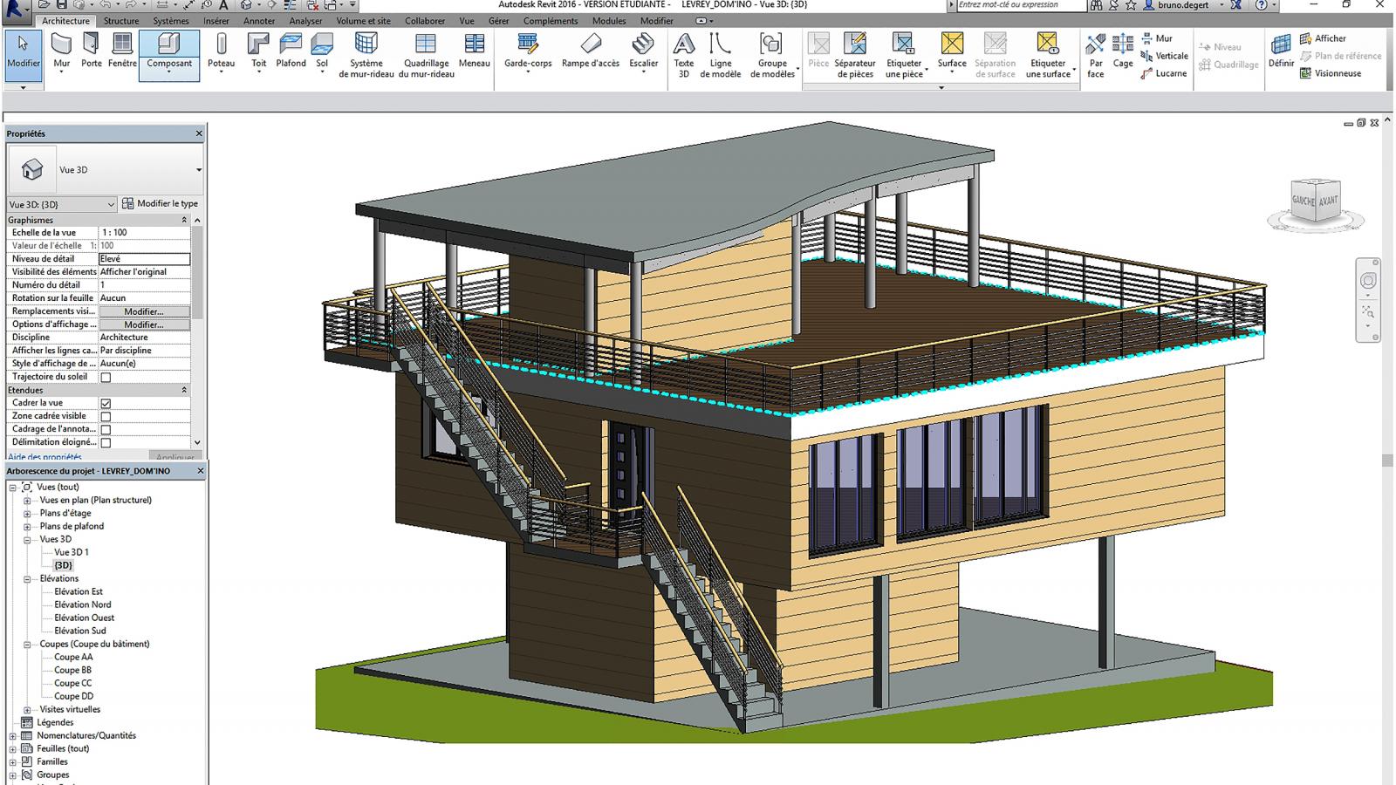Click Etiqueter une pièce tool

tap(904, 56)
